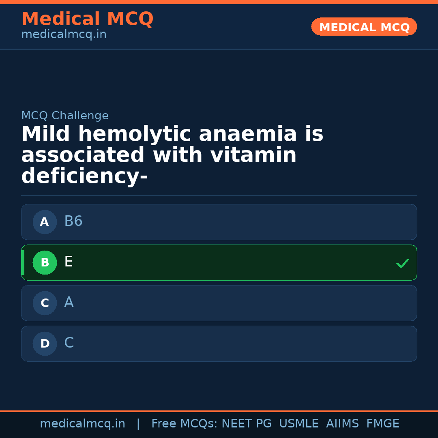This screenshot has width=438, height=438.
Task: Click the FMGE footer label
Action: pyautogui.click(x=382, y=423)
